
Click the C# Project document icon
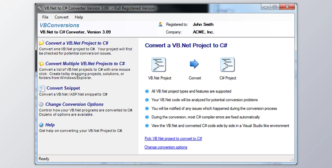(228, 65)
